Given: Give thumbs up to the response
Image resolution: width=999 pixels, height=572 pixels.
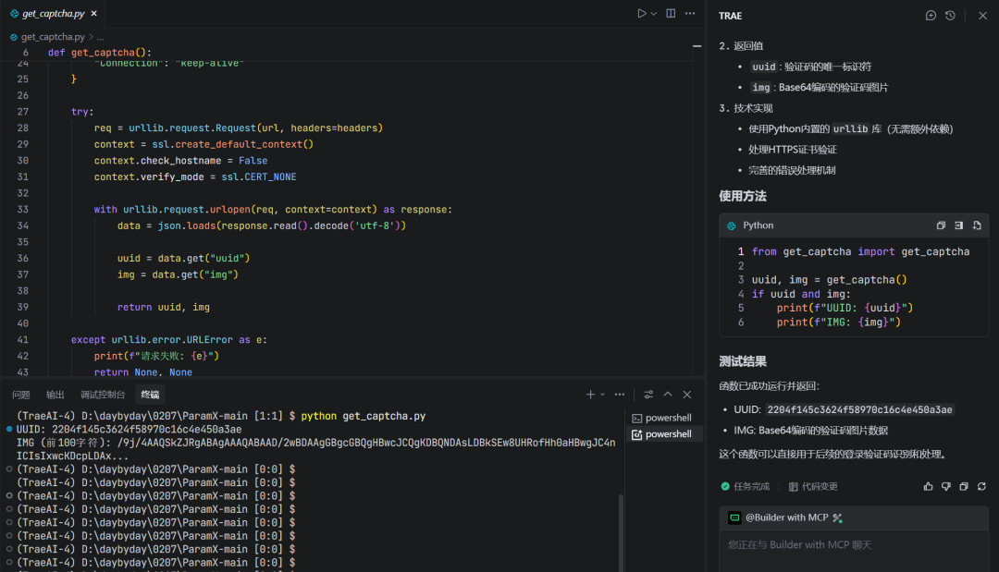Looking at the screenshot, I should [929, 486].
